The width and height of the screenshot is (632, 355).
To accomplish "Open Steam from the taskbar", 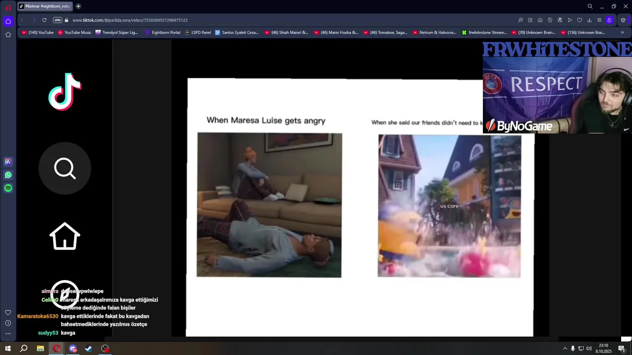I will (x=89, y=349).
